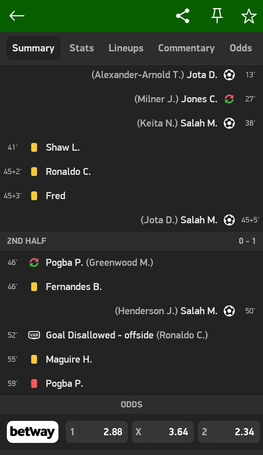Pin this match with the pin icon
This screenshot has width=263, height=455.
217,16
